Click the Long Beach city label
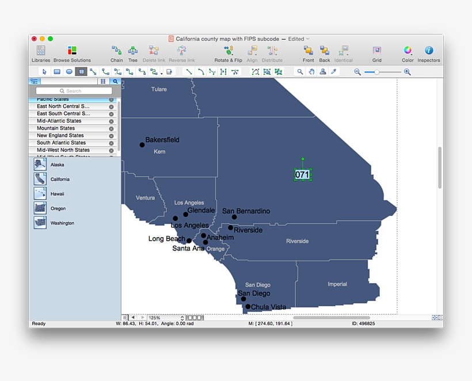This screenshot has height=381, width=472. pyautogui.click(x=166, y=239)
